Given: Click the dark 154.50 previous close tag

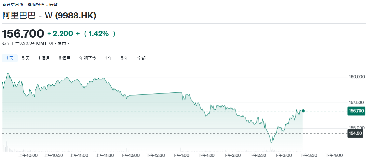Looking at the screenshot, I should point(355,133).
